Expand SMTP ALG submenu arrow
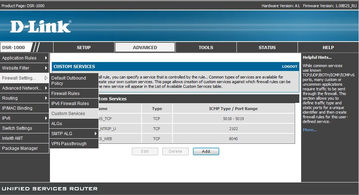Screen dimensions: 359x195 [x=96, y=134]
